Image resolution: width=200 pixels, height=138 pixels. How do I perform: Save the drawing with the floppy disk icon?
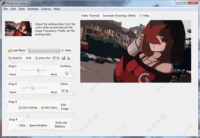(63, 58)
